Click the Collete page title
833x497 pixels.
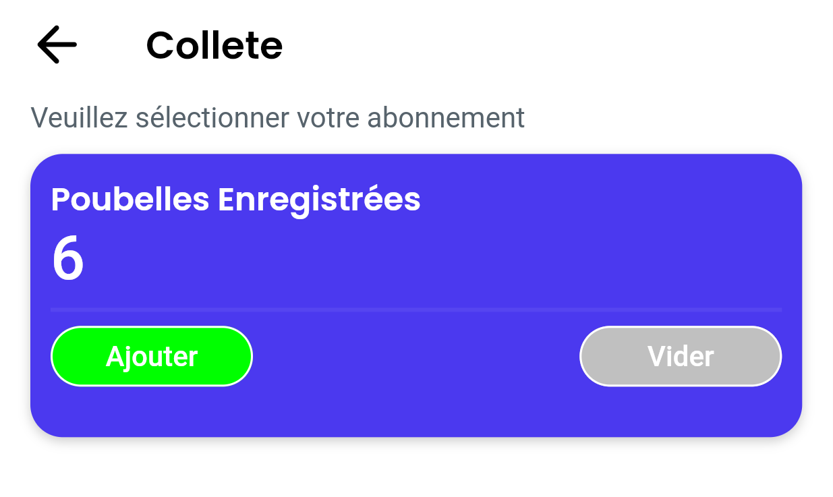click(x=214, y=46)
